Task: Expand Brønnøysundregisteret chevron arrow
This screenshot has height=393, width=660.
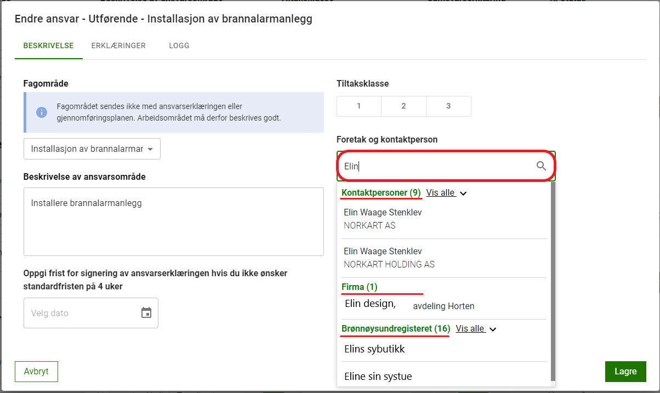Action: tap(493, 329)
